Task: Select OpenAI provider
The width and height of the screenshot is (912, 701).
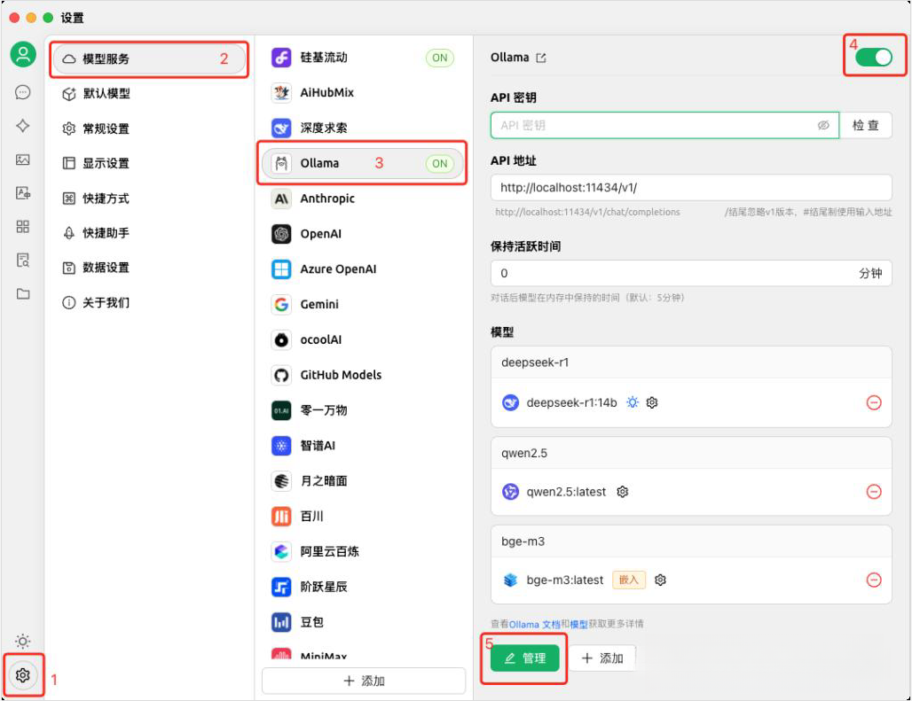Action: pos(363,234)
